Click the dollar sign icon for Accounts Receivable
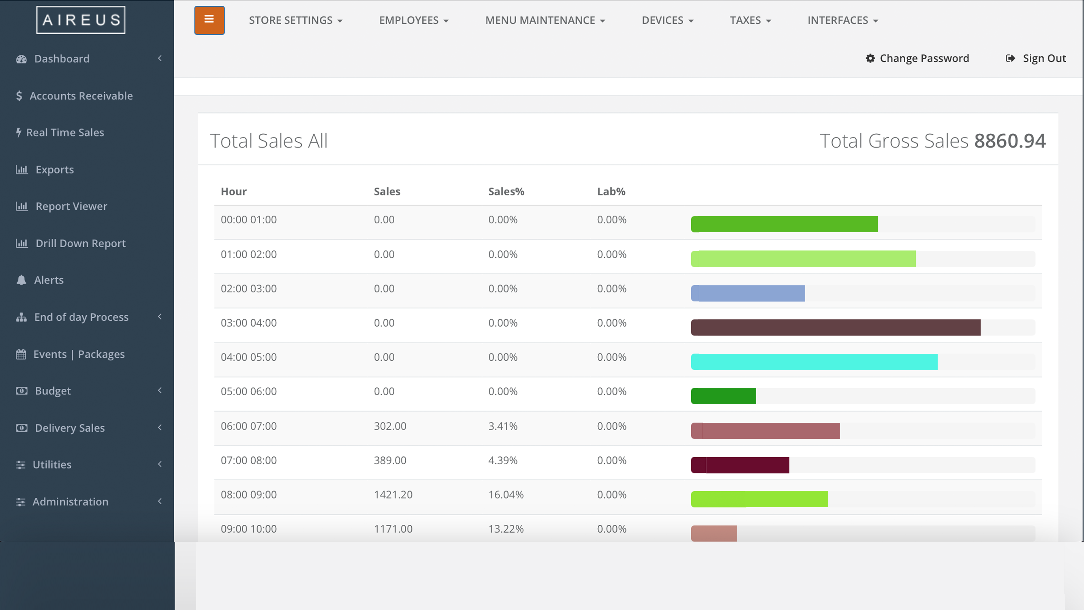Viewport: 1084px width, 610px height. (x=19, y=96)
